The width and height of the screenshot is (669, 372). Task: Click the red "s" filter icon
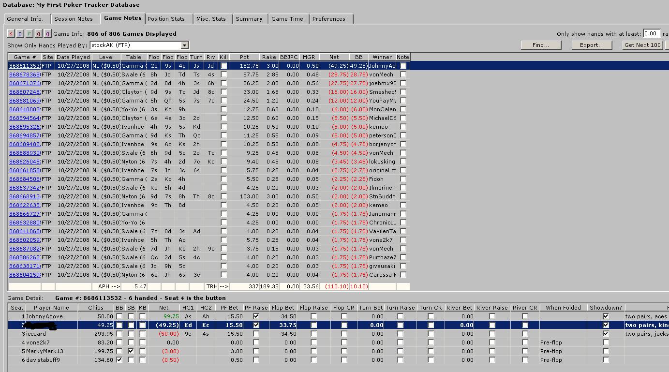coord(11,34)
